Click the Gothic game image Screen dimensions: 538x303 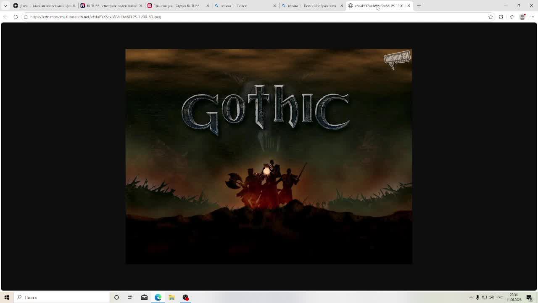(269, 157)
